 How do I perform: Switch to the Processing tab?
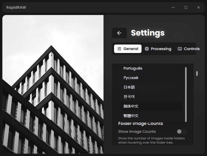158,49
